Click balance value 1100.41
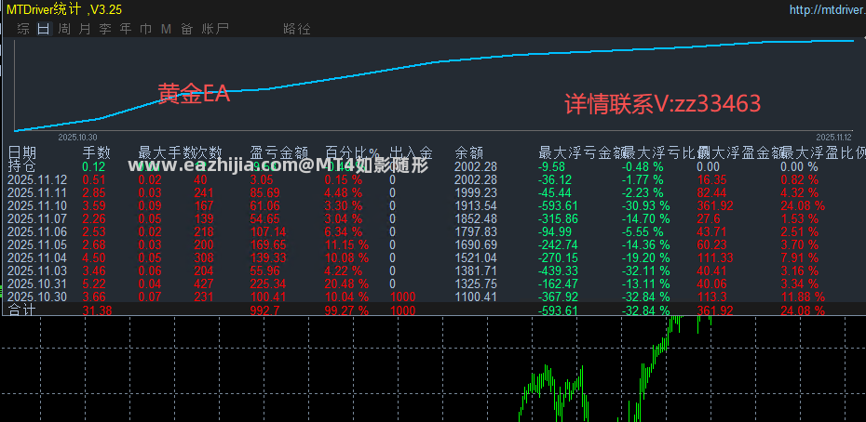 pos(476,297)
